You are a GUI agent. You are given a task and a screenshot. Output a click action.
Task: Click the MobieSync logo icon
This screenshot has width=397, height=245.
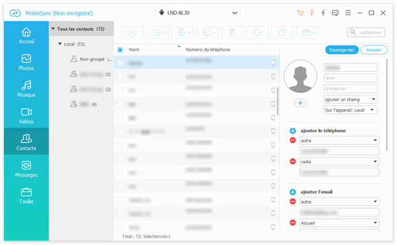(x=15, y=13)
